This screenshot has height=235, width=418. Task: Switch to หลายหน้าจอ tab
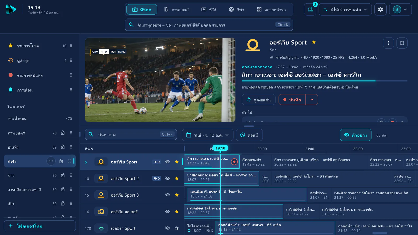271,9
